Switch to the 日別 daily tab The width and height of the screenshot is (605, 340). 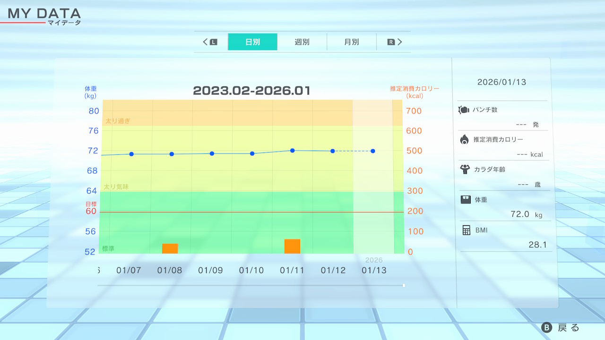click(252, 42)
